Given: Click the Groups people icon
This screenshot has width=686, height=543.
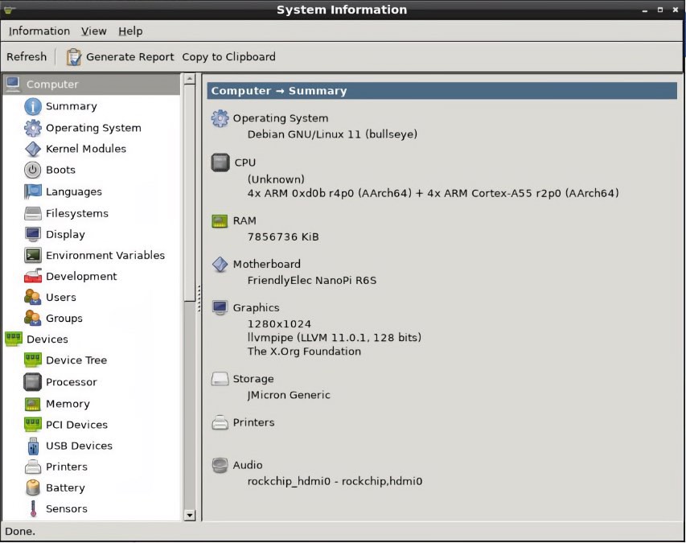Looking at the screenshot, I should (x=33, y=318).
